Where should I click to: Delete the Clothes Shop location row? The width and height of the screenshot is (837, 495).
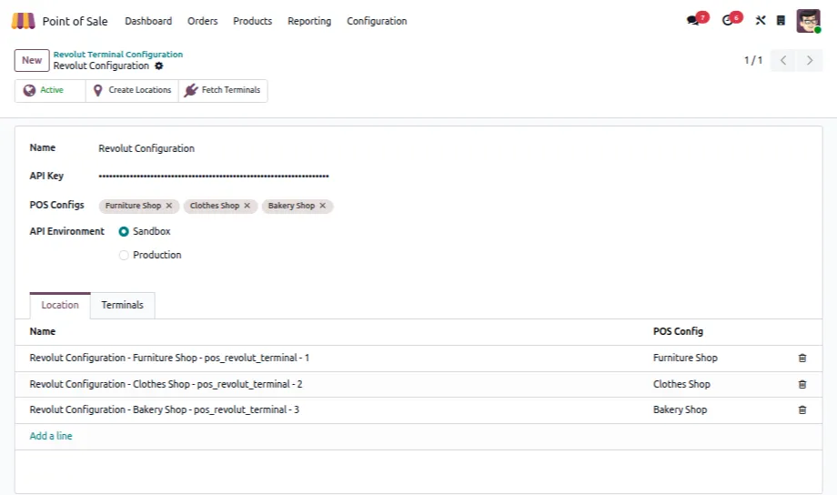tap(802, 384)
